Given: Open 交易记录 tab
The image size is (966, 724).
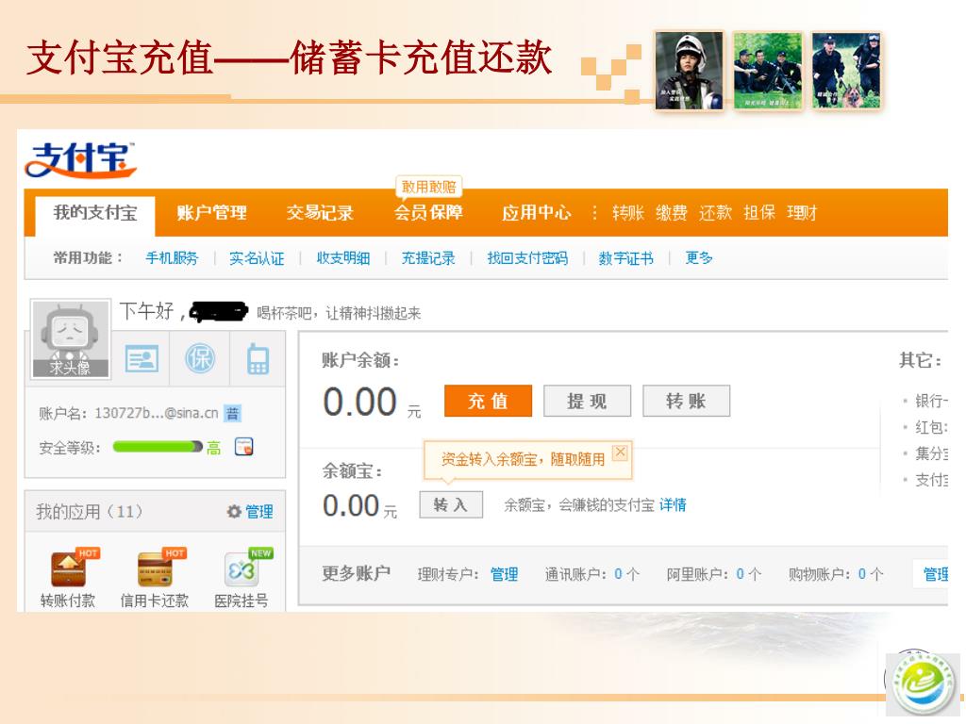Looking at the screenshot, I should [320, 213].
